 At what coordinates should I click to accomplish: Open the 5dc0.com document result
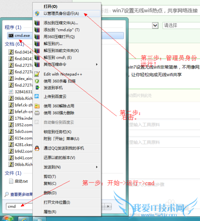point(20,131)
